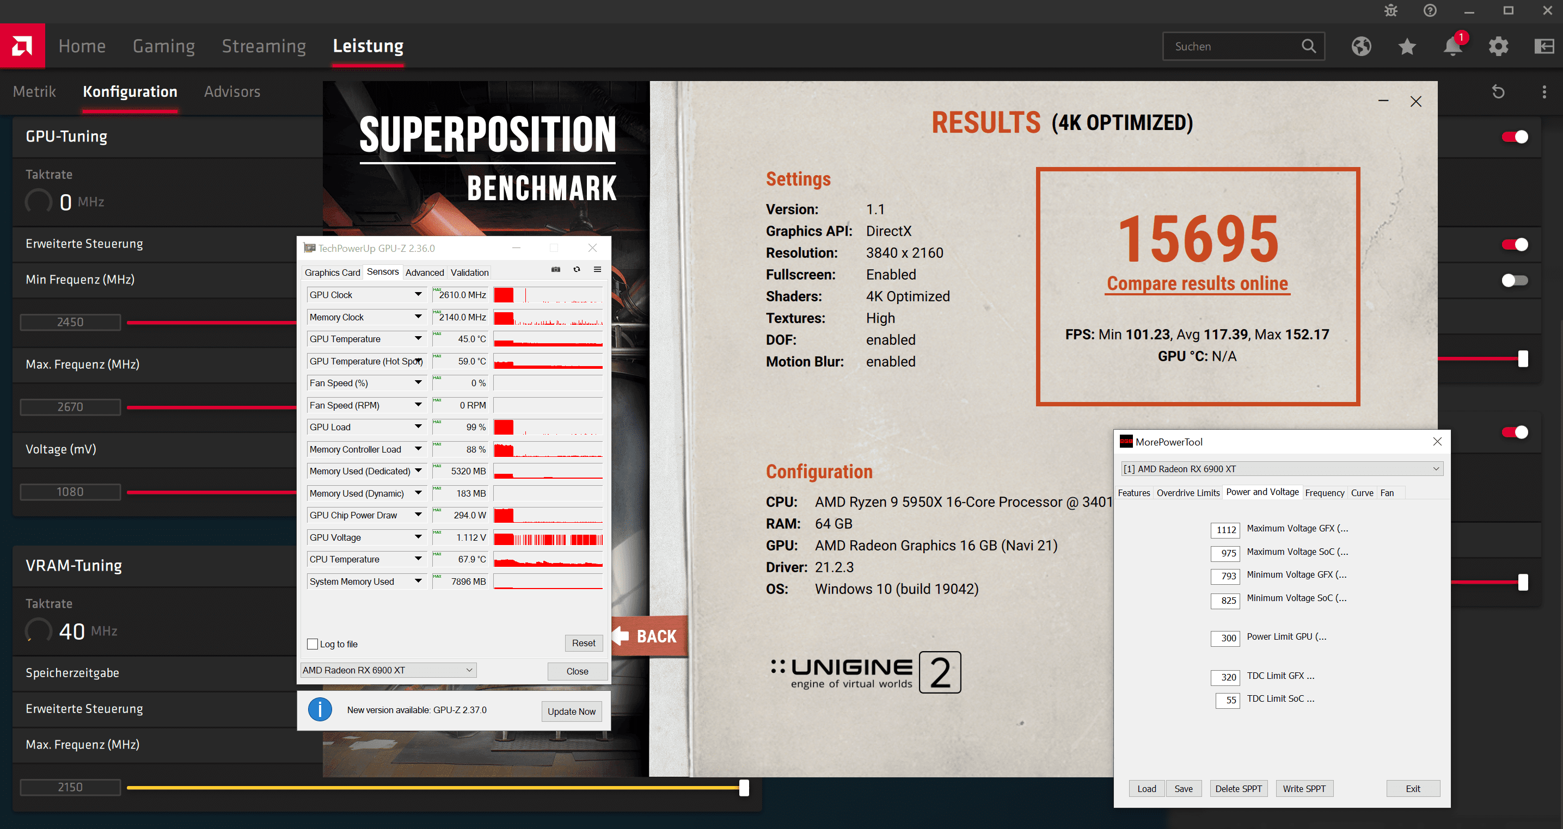This screenshot has height=829, width=1563.
Task: Click Update Now button
Action: point(571,712)
